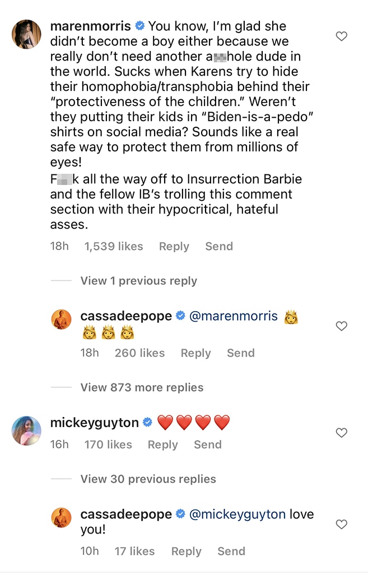368x574 pixels.
Task: Open cassadeepope avatar beside 'love you!' reply
Action: coord(61,517)
